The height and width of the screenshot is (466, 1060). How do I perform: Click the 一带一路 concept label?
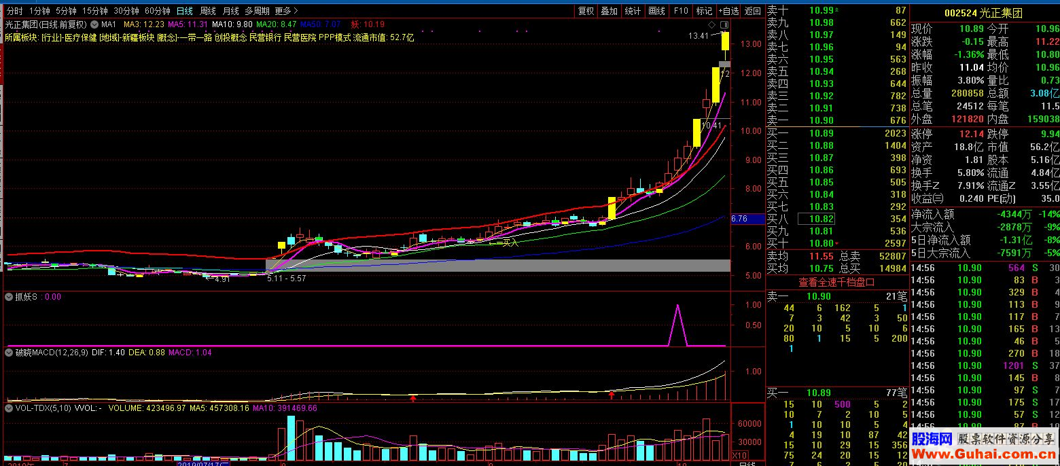(196, 37)
